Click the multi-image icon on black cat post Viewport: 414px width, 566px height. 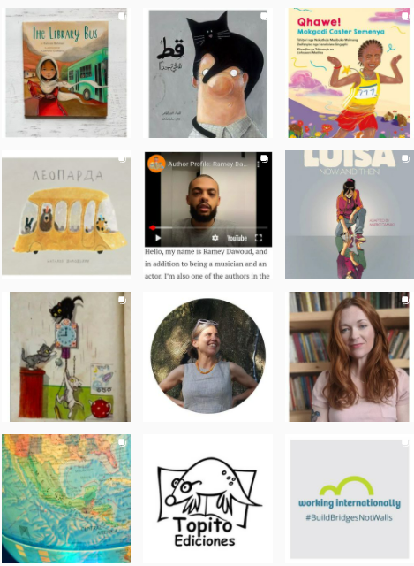coord(264,16)
